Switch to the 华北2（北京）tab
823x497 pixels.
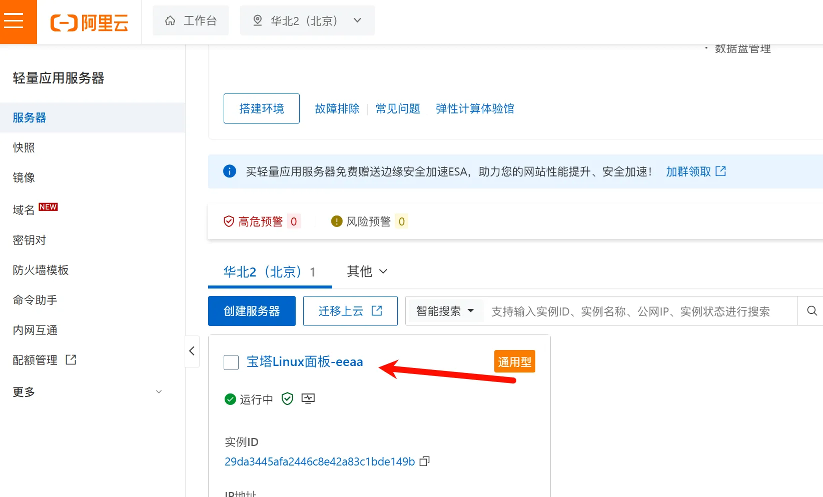(x=269, y=272)
